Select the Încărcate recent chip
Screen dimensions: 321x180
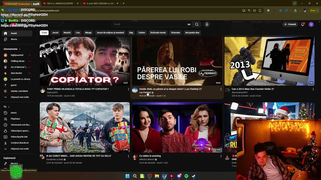pyautogui.click(x=158, y=32)
